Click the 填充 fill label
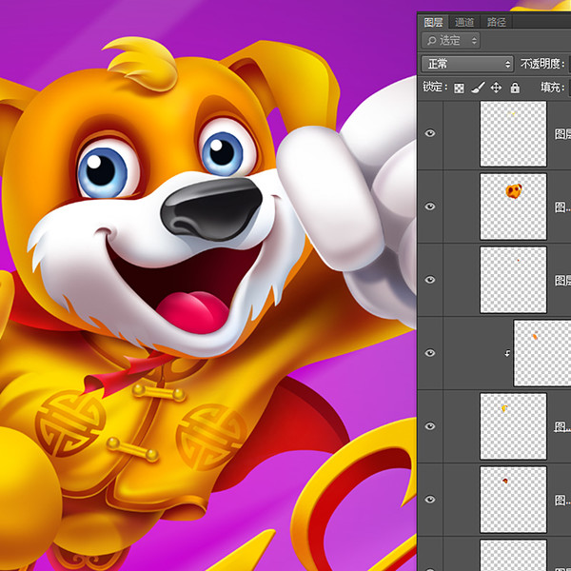The height and width of the screenshot is (571, 571). (x=552, y=88)
